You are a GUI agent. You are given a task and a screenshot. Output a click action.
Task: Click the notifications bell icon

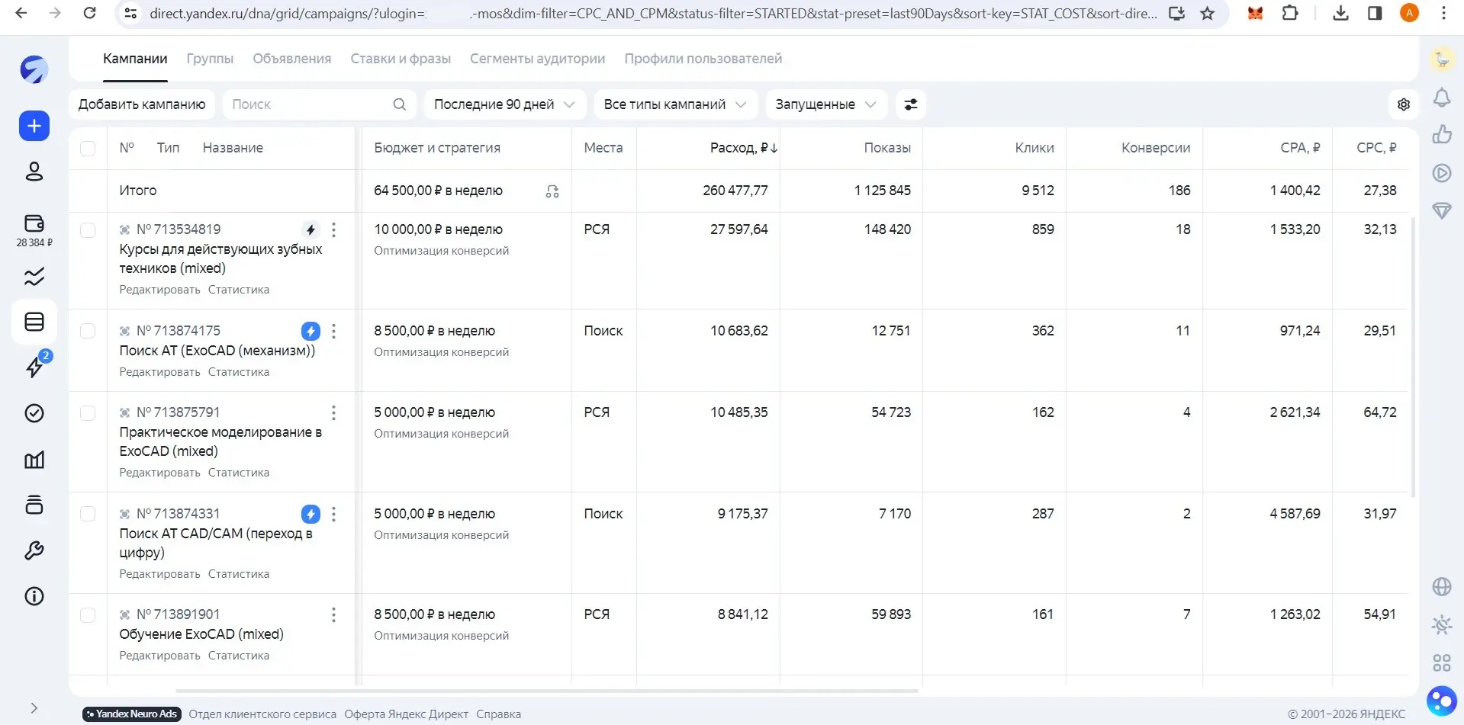tap(1442, 98)
